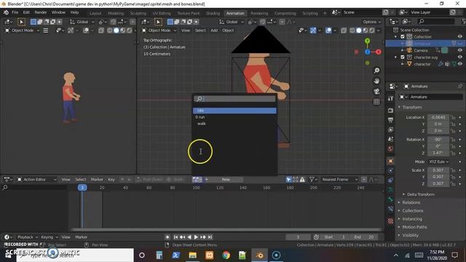The image size is (466, 262).
Task: Open Global orientation dropdown in center viewport
Action: [x=232, y=22]
